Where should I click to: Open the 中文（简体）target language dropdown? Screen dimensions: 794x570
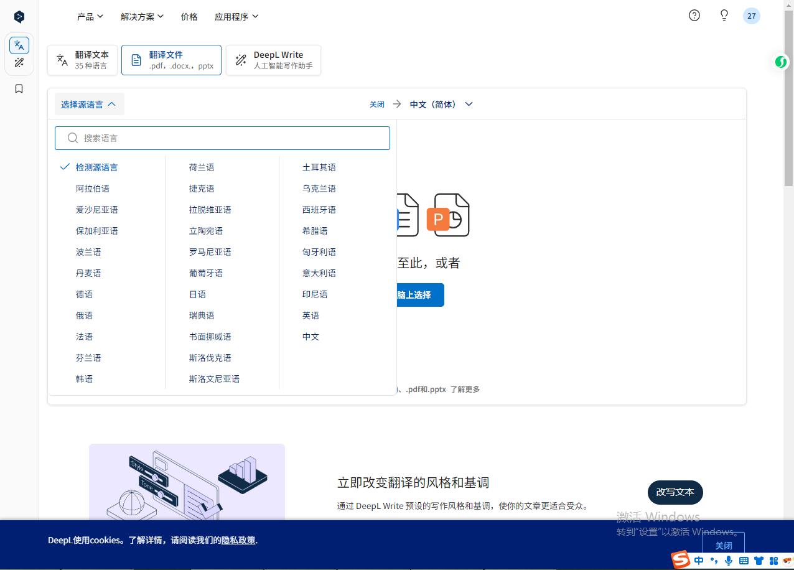click(x=441, y=105)
